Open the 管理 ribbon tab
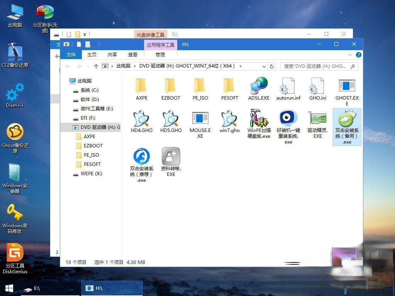Image resolution: width=395 pixels, height=296 pixels. coord(159,54)
